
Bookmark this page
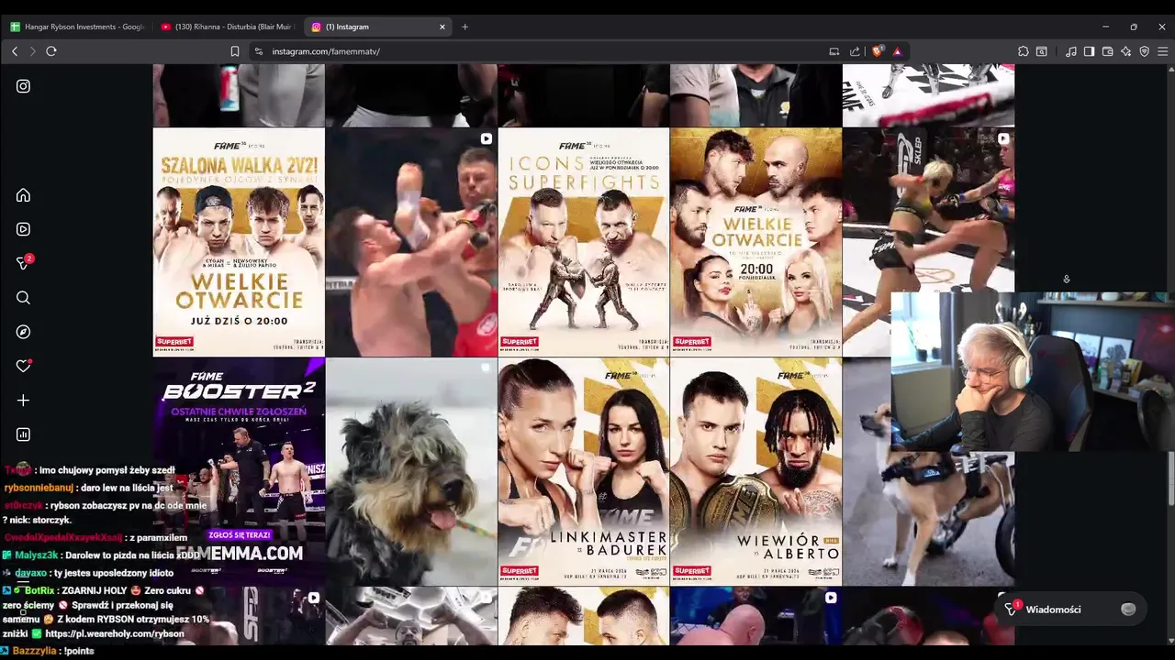pos(235,51)
